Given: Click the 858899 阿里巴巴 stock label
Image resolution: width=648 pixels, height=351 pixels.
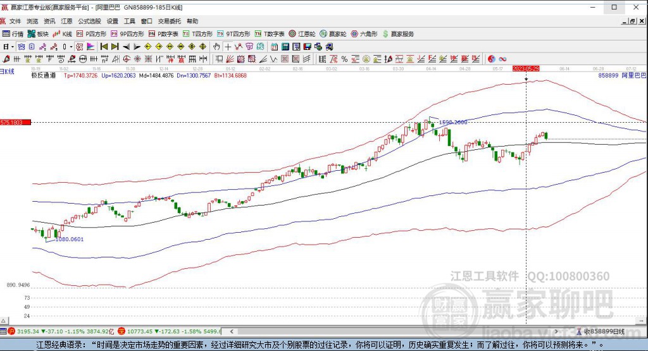Looking at the screenshot, I should pos(621,75).
